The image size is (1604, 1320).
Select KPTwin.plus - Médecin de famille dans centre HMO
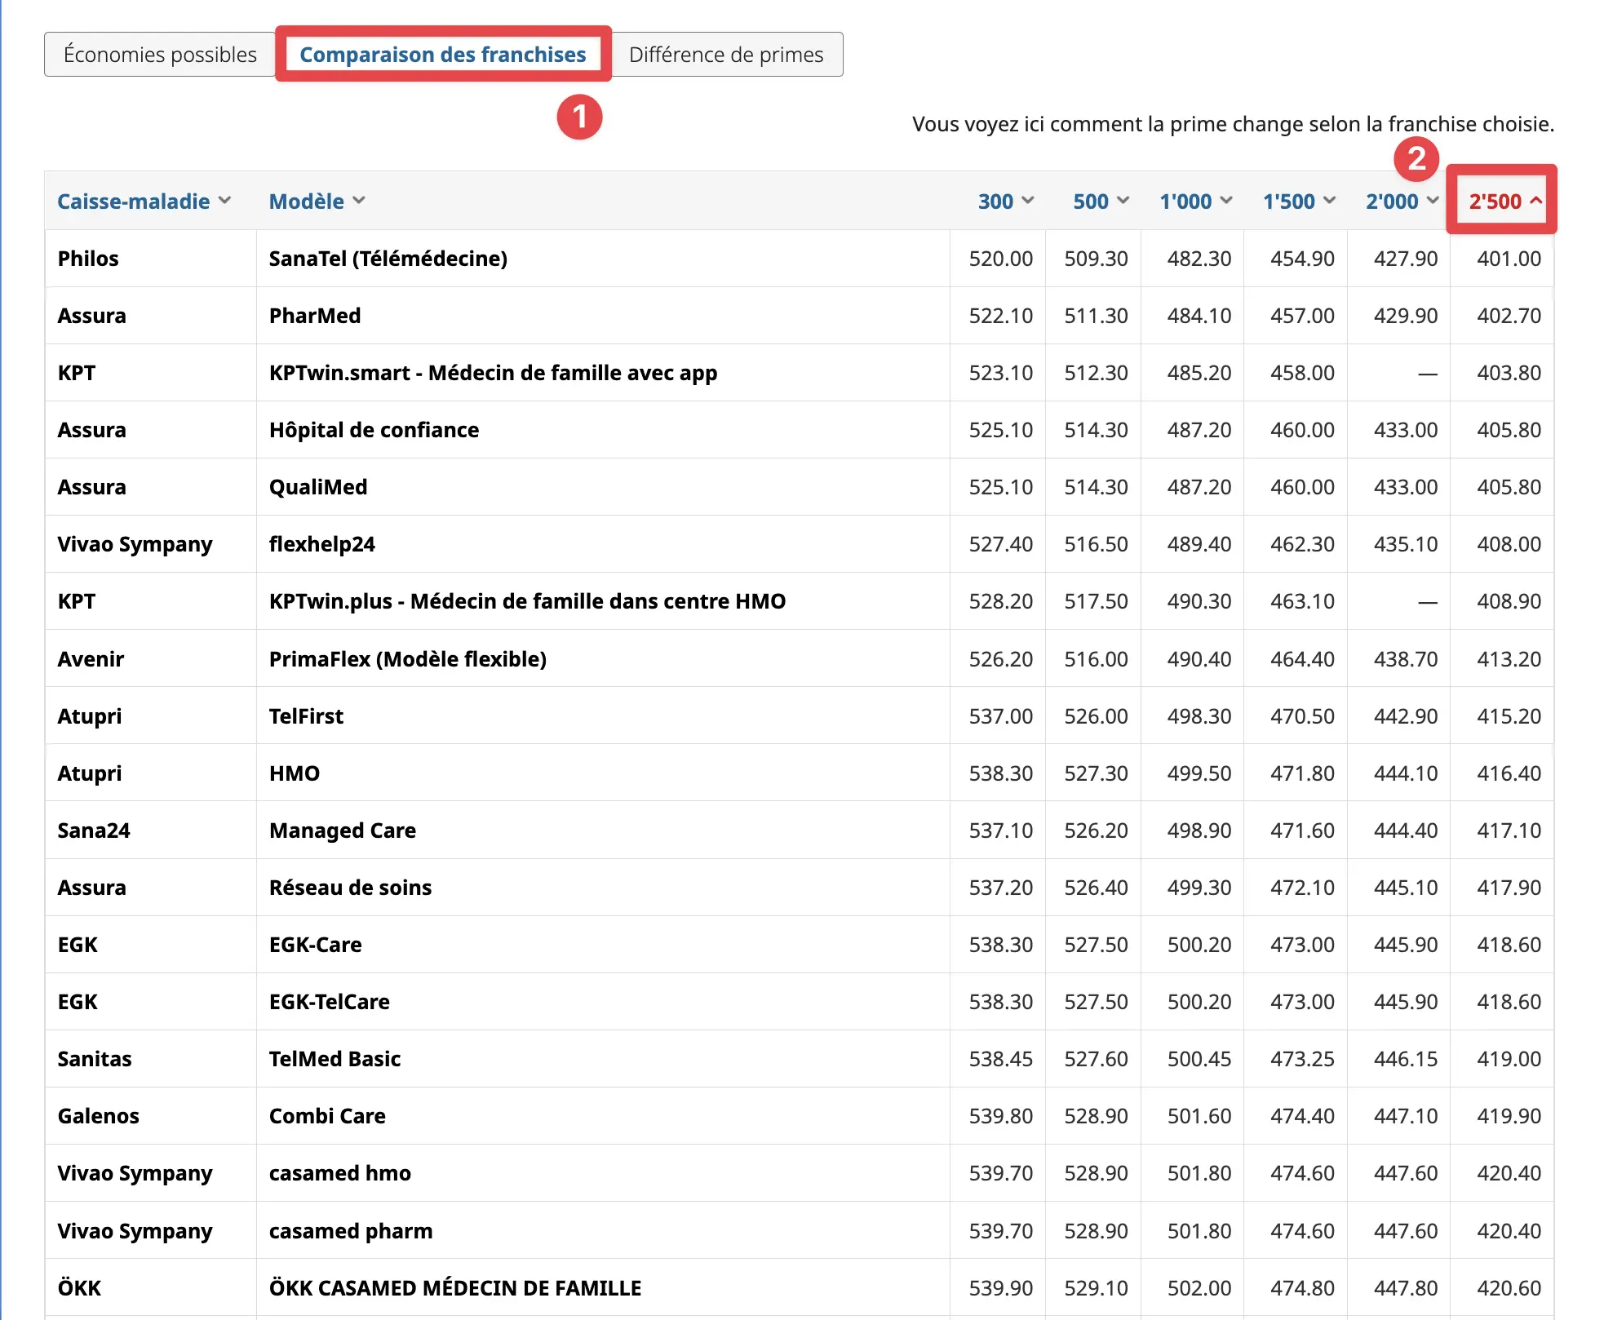pyautogui.click(x=528, y=601)
